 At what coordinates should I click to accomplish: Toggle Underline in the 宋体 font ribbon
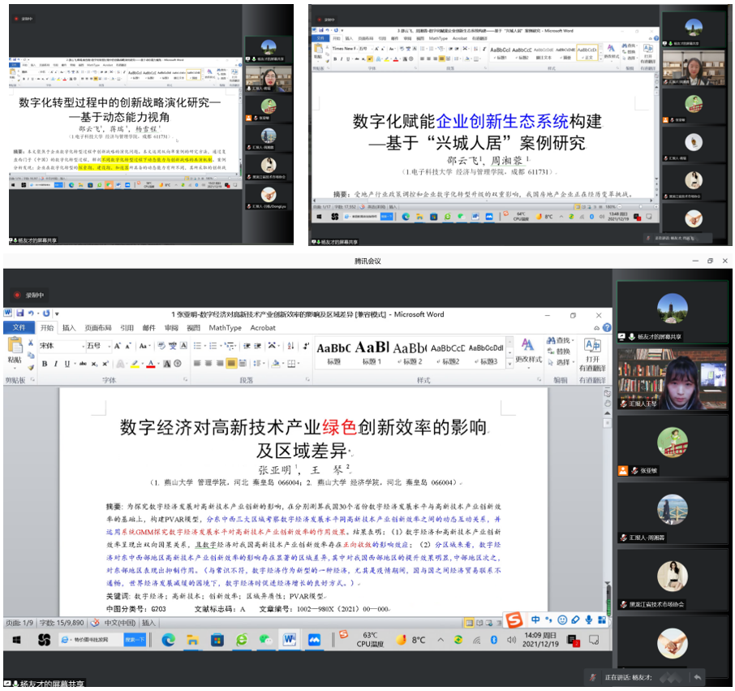[67, 363]
